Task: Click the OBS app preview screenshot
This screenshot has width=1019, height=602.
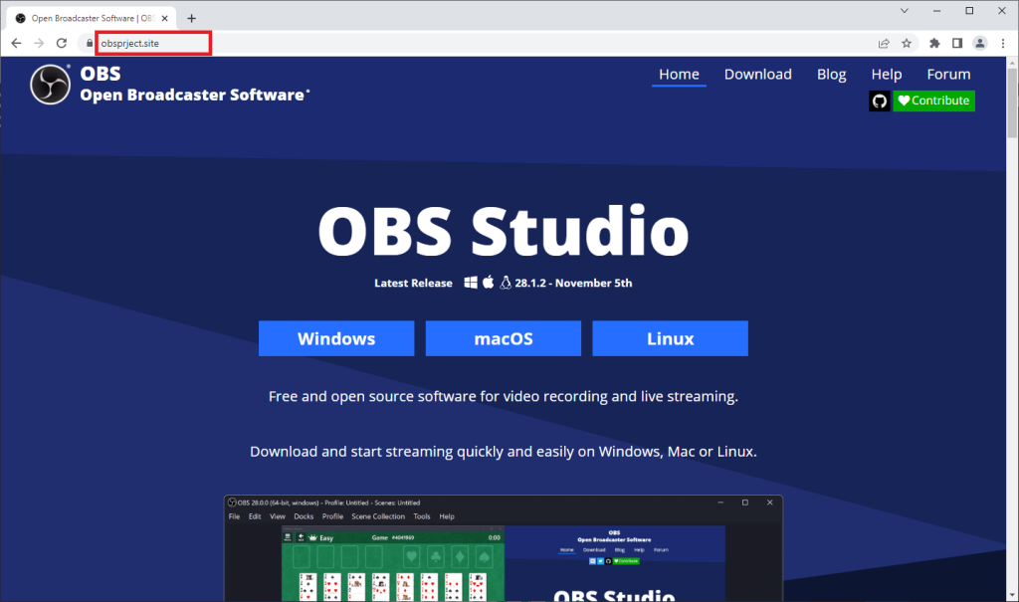Action: (x=503, y=548)
